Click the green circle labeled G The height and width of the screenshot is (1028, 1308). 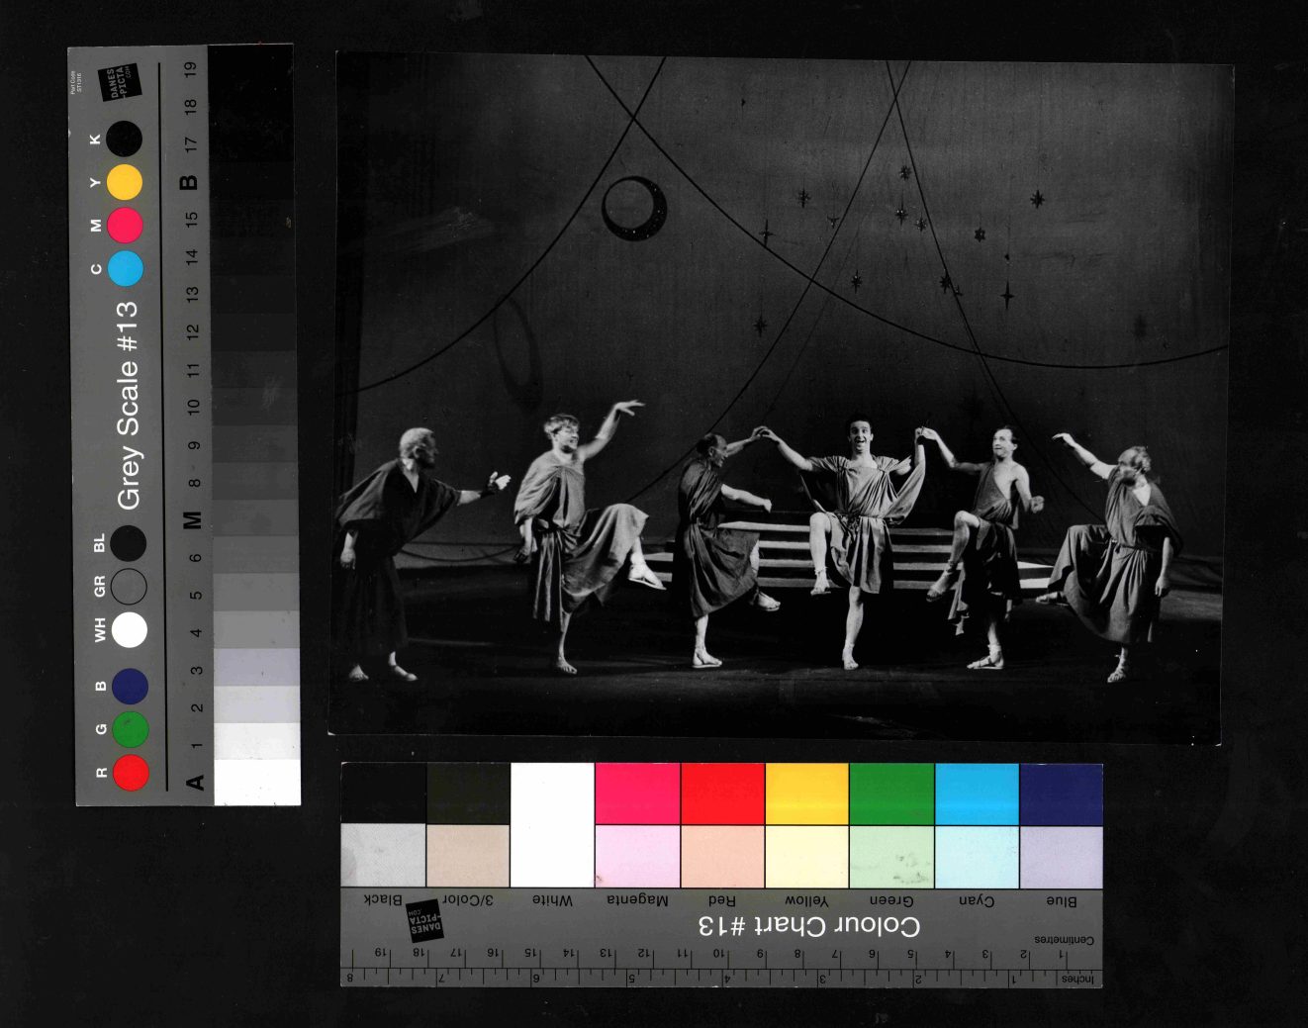131,729
